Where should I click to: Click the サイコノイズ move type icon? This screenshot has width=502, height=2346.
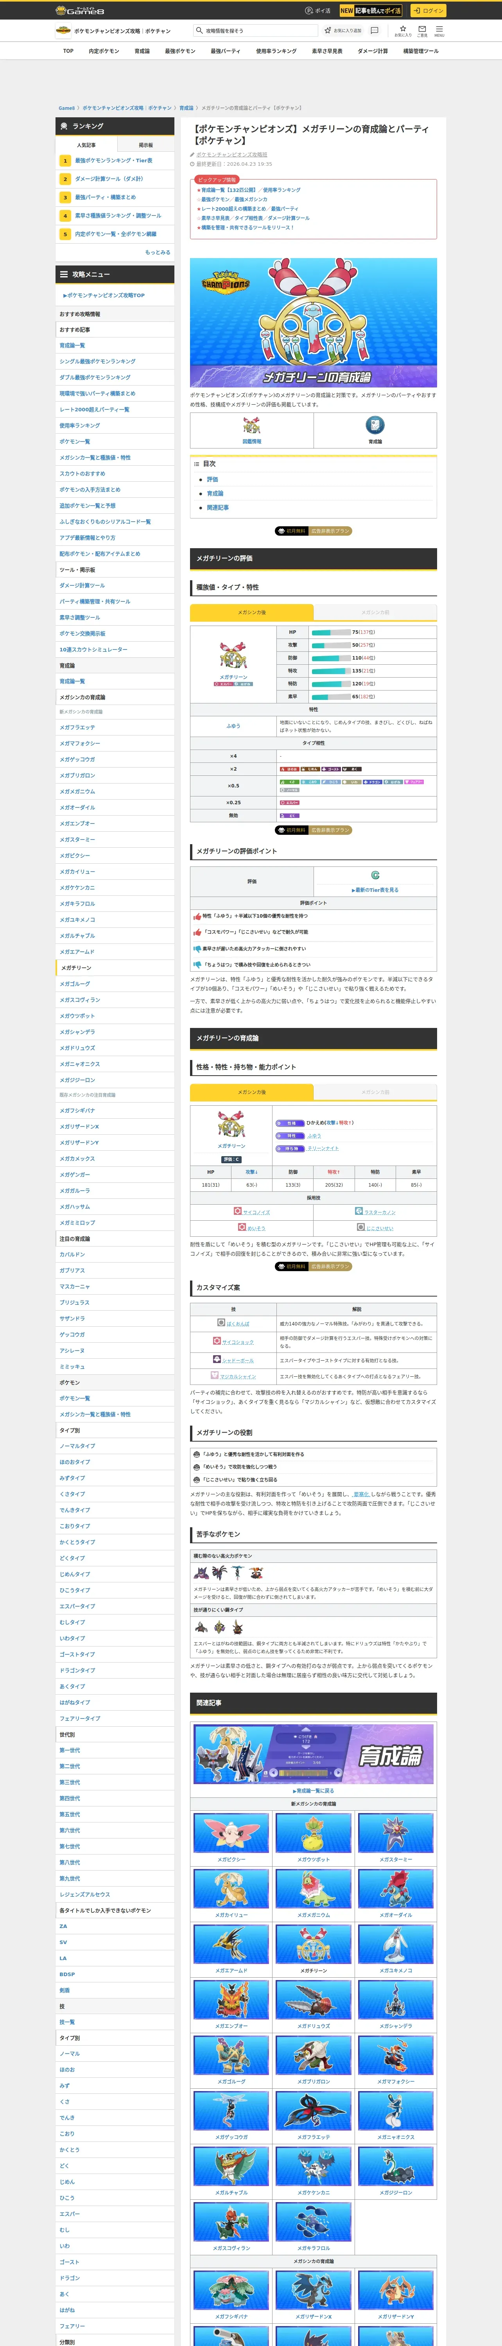pos(238,1211)
